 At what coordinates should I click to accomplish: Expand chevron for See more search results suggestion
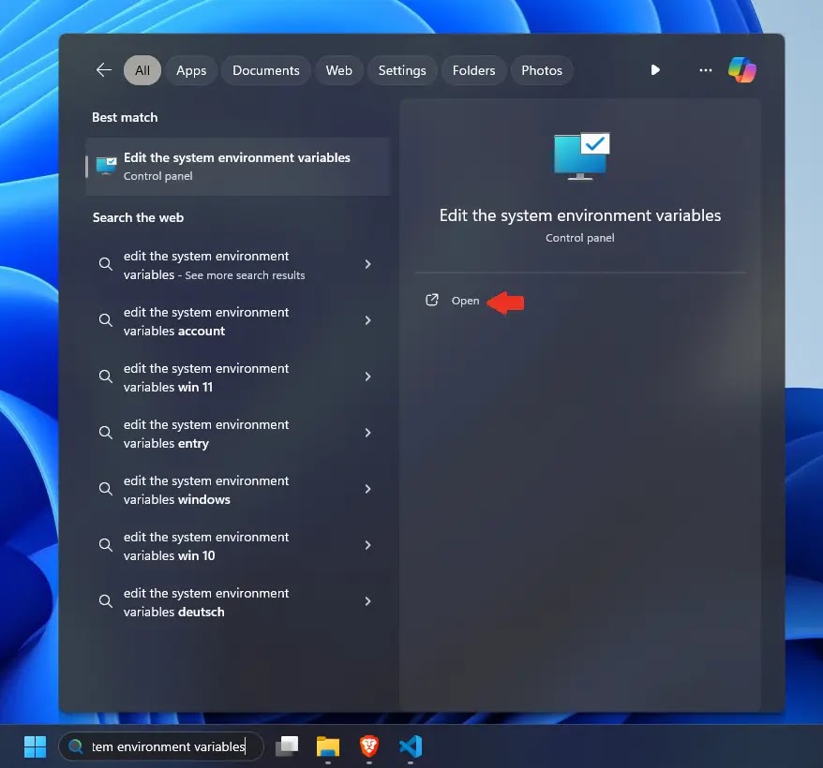click(x=368, y=264)
